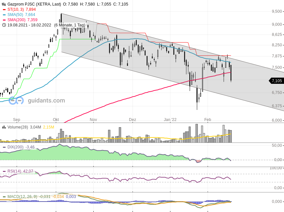Click the SMA(50) value 7,664
This screenshot has width=284, height=212.
(30, 15)
